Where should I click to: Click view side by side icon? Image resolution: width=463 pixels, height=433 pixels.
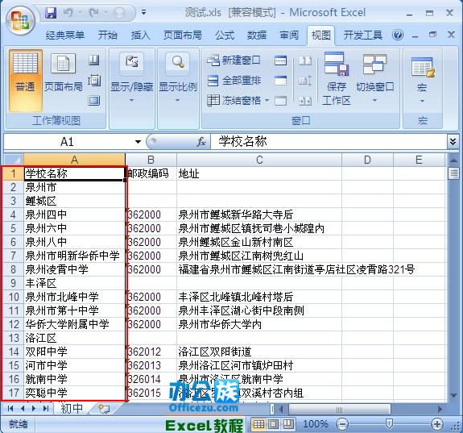click(x=305, y=60)
